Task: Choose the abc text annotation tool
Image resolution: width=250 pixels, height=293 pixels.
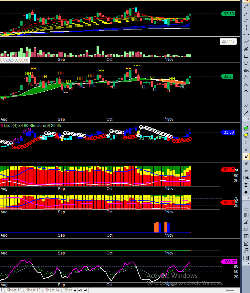Action: [x=246, y=70]
